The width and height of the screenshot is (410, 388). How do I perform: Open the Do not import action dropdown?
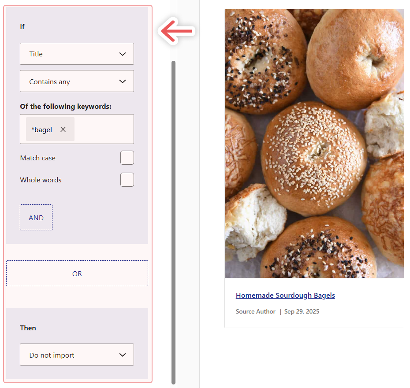click(77, 355)
